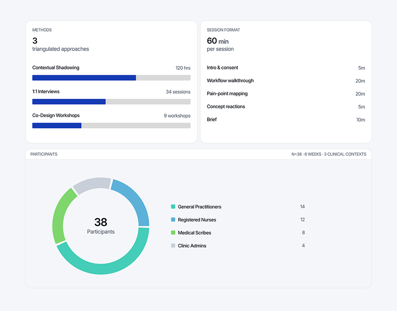Click the 'Contextual Shadowing' label
Viewport: 397px width, 311px height.
[56, 68]
